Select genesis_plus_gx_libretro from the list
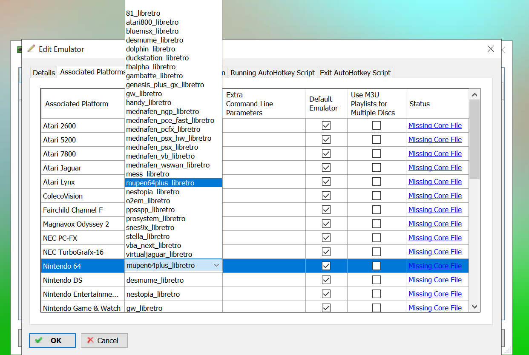 173,85
